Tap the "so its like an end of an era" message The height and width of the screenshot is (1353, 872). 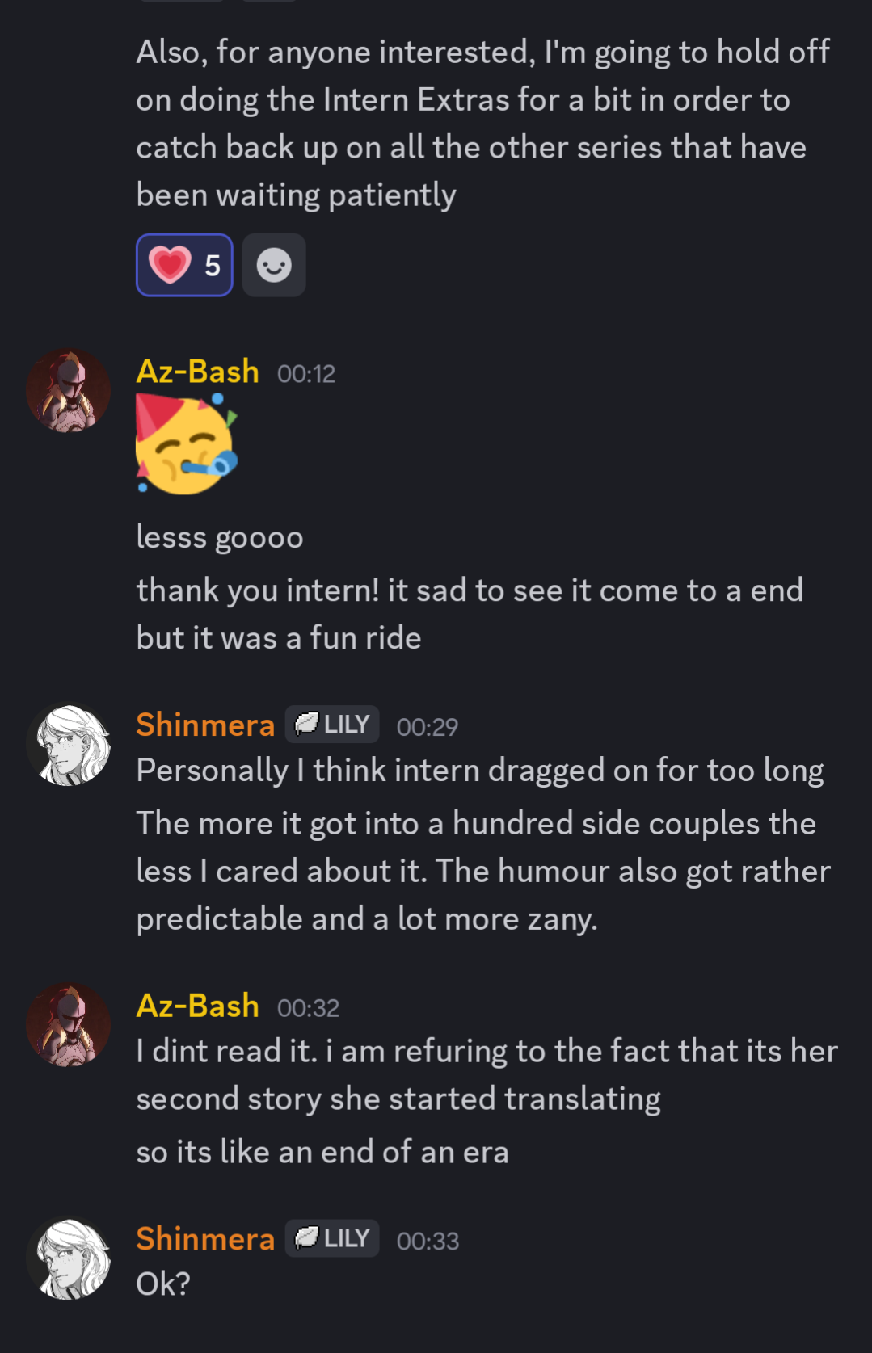322,1152
